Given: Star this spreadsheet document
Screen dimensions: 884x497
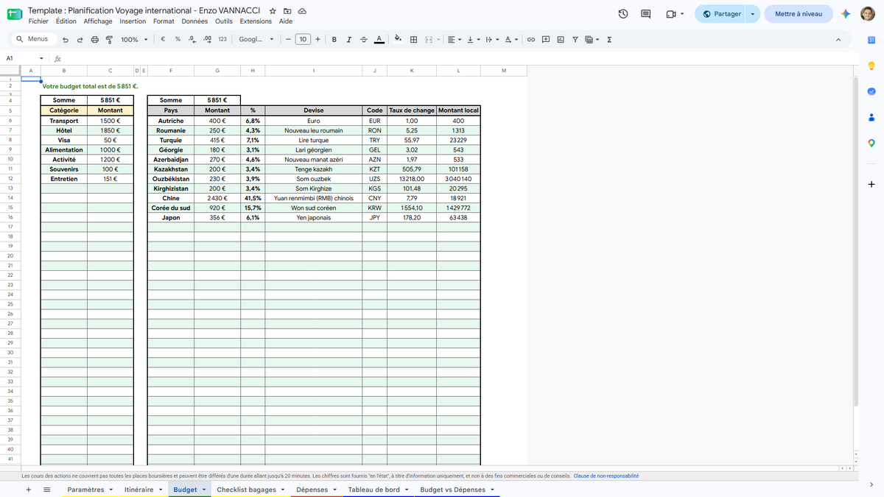Looking at the screenshot, I should pyautogui.click(x=273, y=12).
